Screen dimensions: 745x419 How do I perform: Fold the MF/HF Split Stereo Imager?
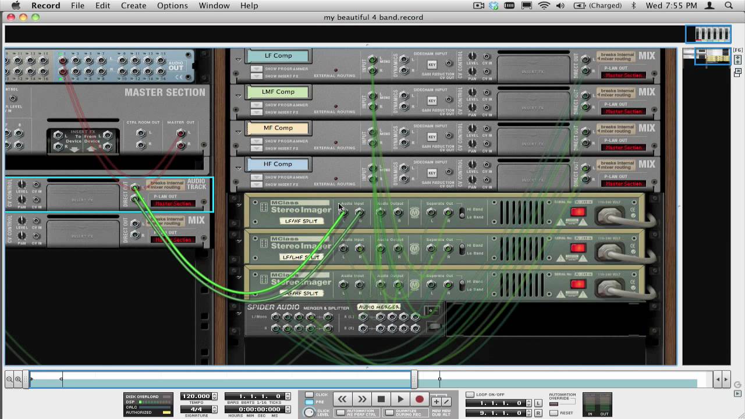[238, 276]
